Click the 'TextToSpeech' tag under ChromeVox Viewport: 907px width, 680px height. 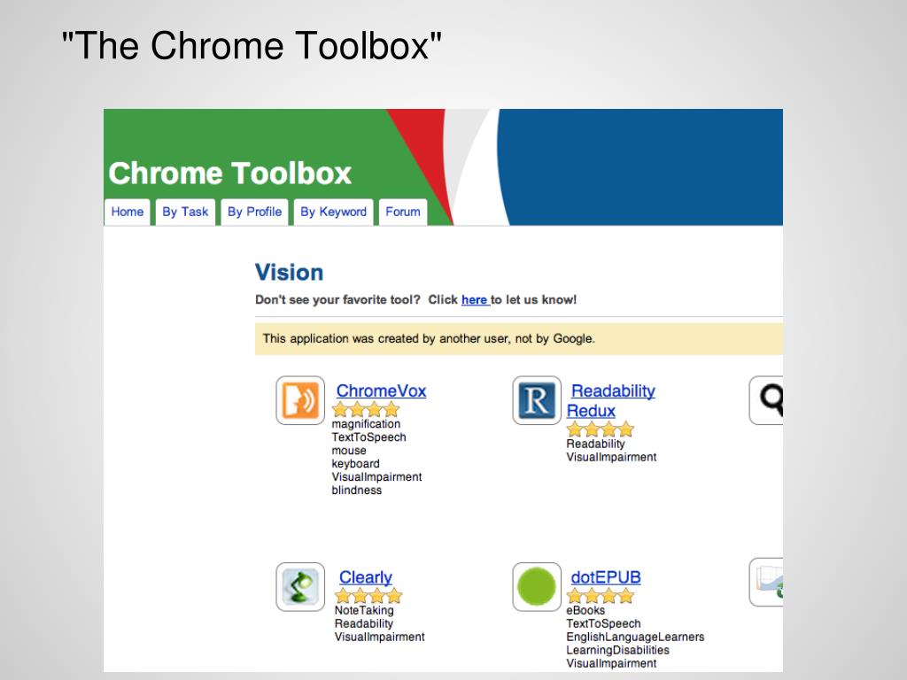pos(368,437)
